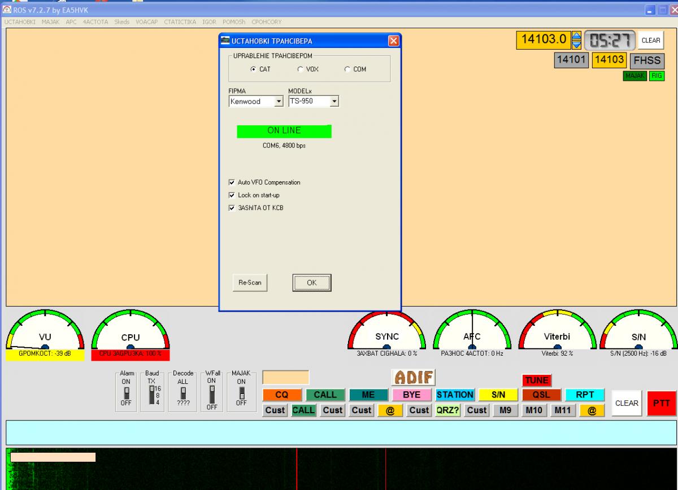The width and height of the screenshot is (678, 490).
Task: Toggle the Lock on start-up checkbox
Action: click(232, 195)
